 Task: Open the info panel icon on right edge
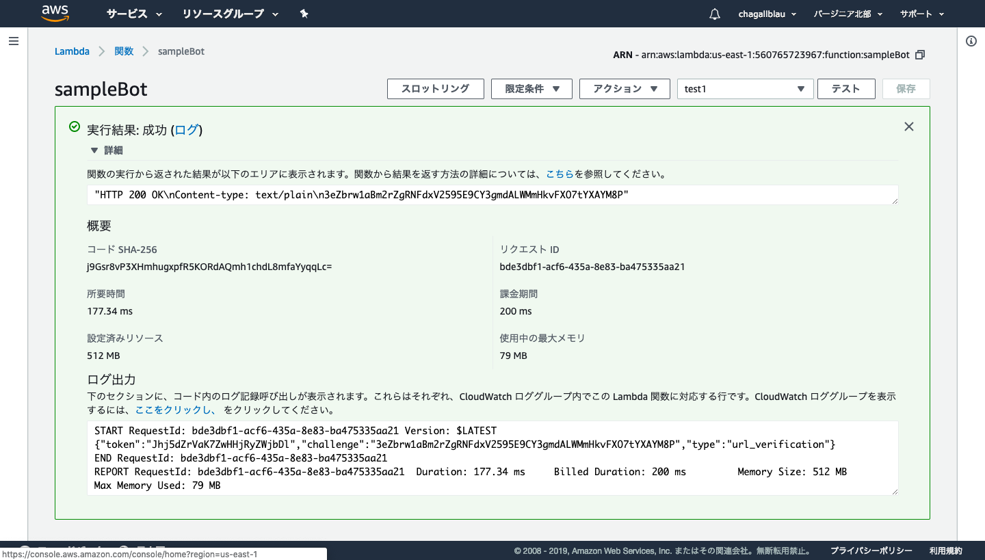click(x=971, y=41)
